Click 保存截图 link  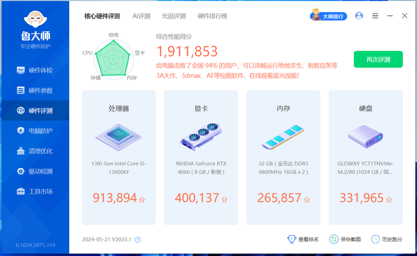click(x=345, y=239)
